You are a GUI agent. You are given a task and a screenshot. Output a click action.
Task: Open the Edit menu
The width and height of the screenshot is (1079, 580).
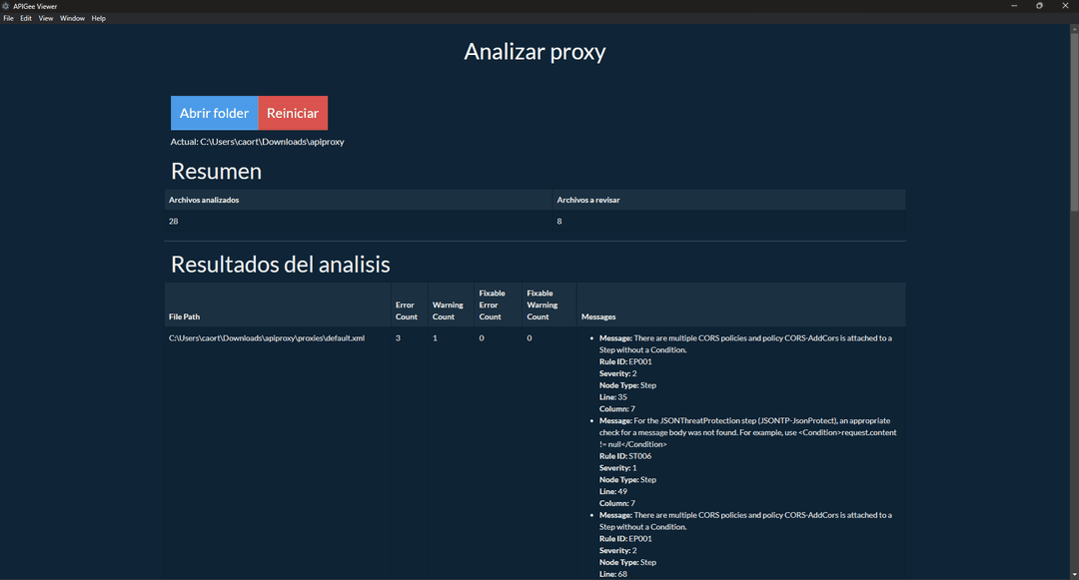pyautogui.click(x=26, y=18)
